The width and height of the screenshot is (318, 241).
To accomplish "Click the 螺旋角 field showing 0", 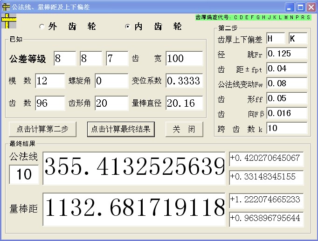I will tap(111, 81).
